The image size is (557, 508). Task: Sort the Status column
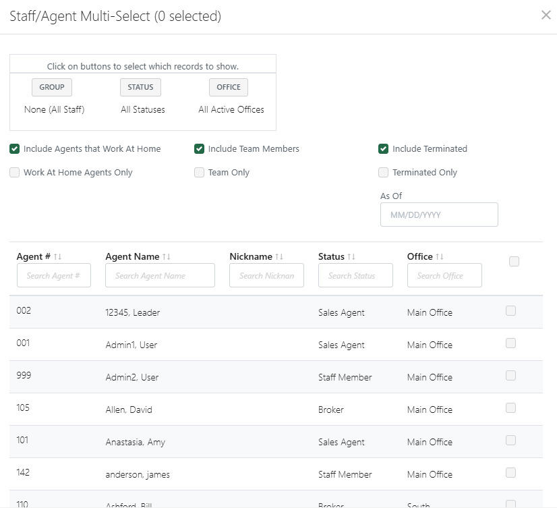point(353,256)
